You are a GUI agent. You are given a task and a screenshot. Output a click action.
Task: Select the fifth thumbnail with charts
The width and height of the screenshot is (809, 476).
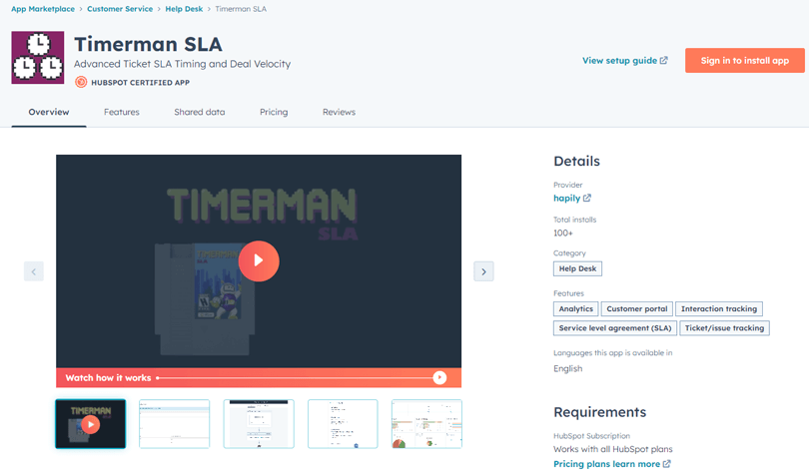426,424
